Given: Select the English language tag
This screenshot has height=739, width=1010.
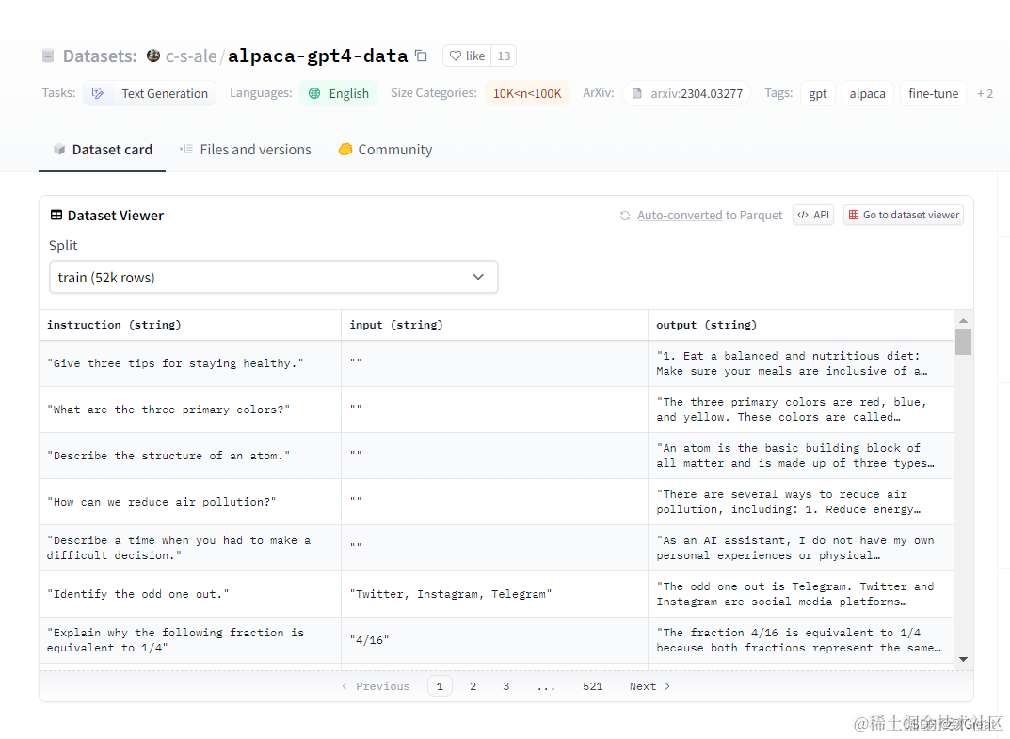Looking at the screenshot, I should pyautogui.click(x=338, y=93).
